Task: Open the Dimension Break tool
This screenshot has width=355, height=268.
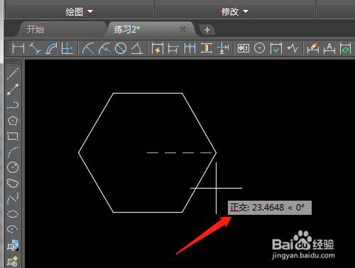Action: pyautogui.click(x=223, y=48)
